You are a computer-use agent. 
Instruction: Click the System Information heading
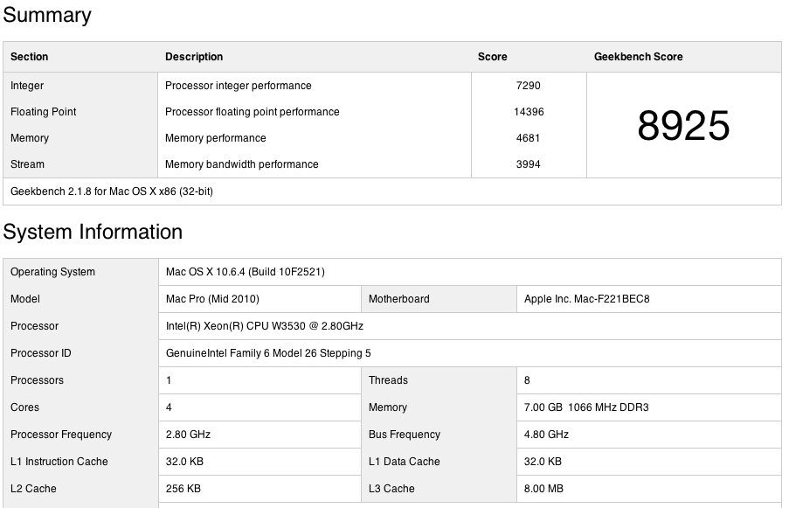pyautogui.click(x=93, y=233)
